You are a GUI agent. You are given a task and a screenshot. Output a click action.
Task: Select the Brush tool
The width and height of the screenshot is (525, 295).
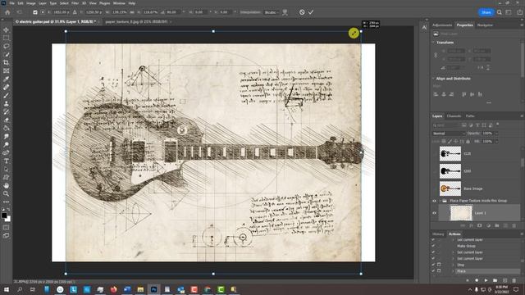click(6, 95)
